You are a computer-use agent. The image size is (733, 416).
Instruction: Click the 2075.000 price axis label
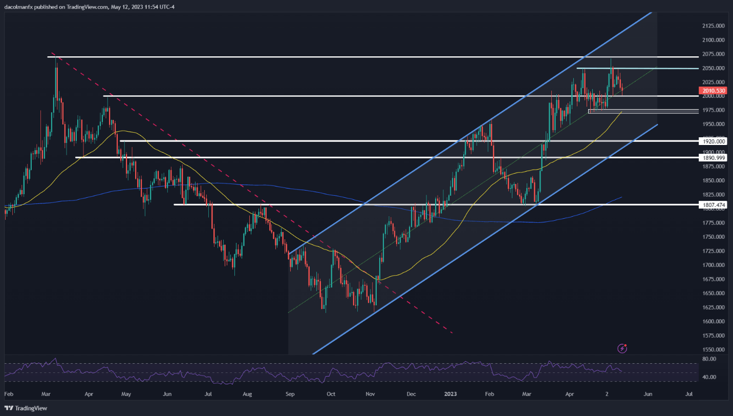(715, 54)
